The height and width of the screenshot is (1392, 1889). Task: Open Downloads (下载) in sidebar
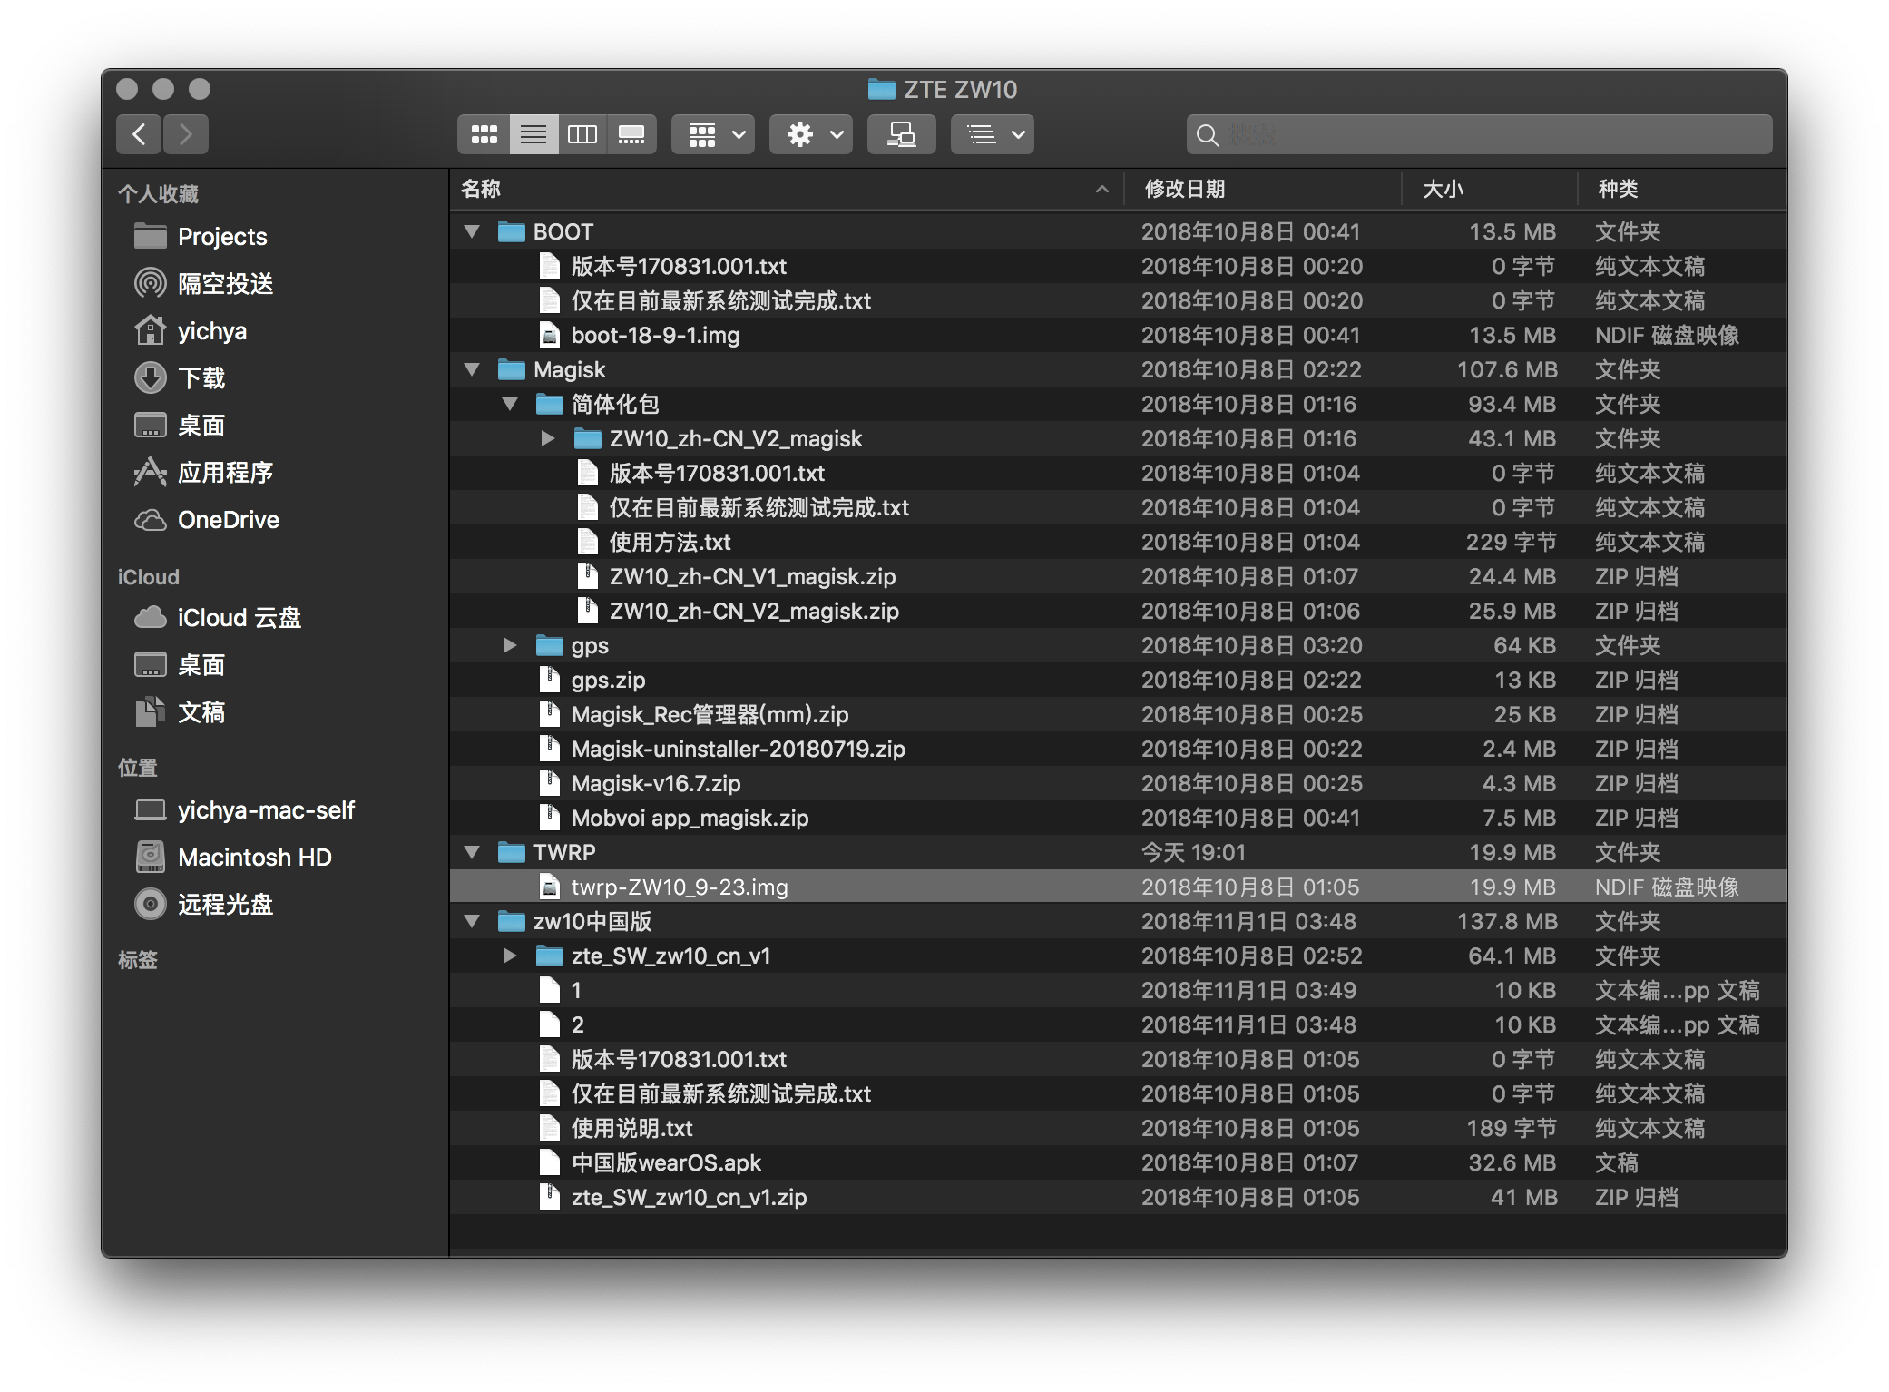pos(201,377)
